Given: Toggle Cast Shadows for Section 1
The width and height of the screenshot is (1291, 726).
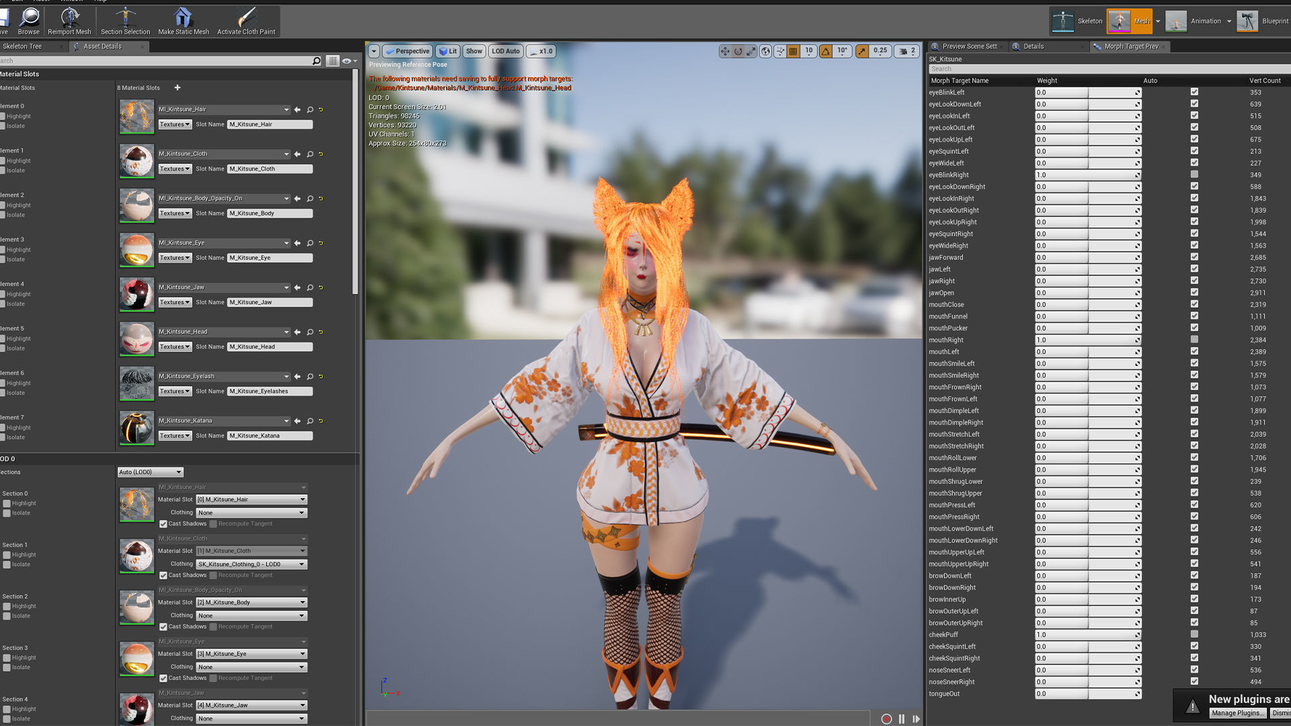Looking at the screenshot, I should coord(163,575).
